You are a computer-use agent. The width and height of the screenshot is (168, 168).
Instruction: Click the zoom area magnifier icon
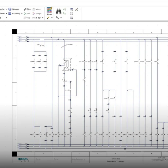[72, 9]
